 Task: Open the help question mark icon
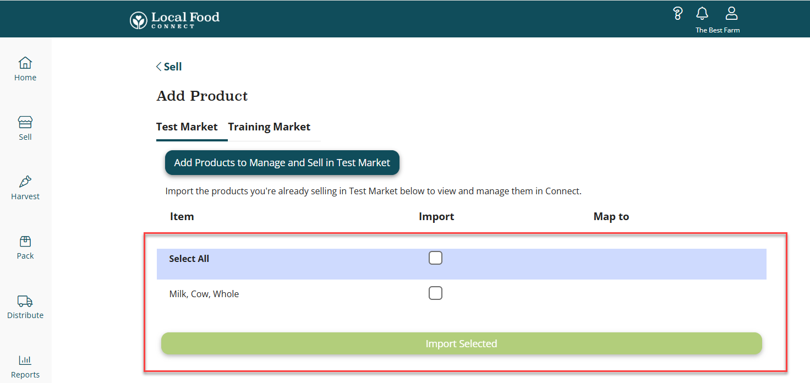pos(678,14)
